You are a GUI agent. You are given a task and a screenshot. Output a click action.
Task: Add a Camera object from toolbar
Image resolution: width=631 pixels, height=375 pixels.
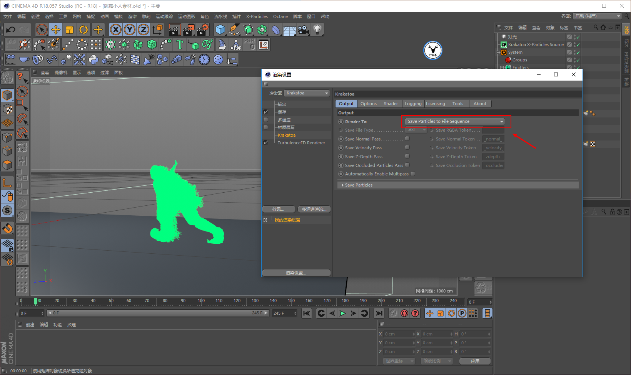click(x=303, y=30)
